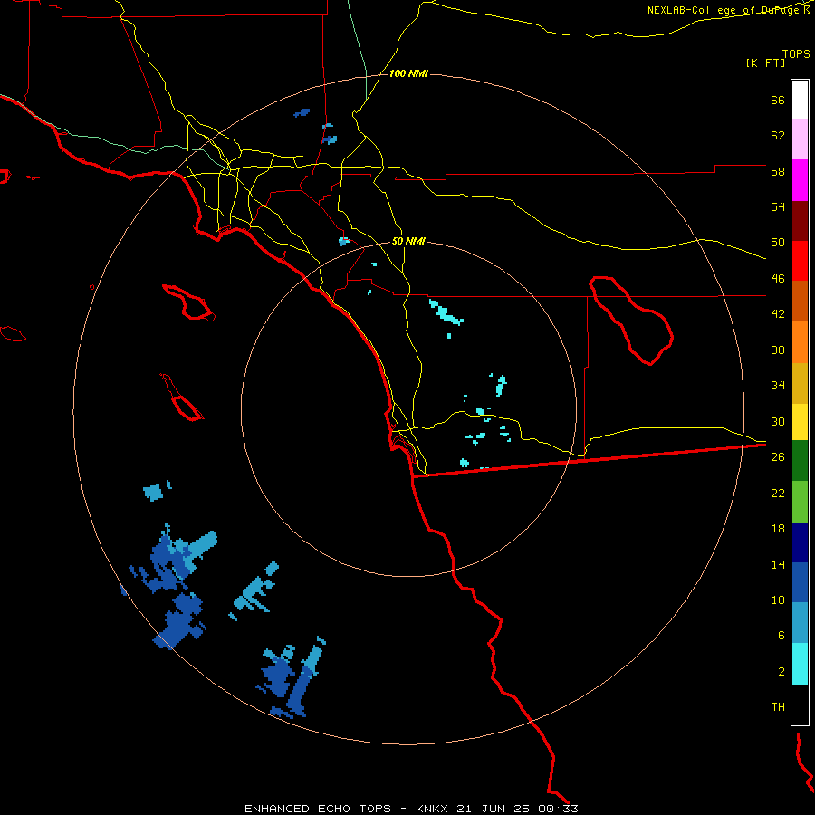The height and width of the screenshot is (815, 815).
Task: Click the '58' legend value label
Action: (x=778, y=171)
